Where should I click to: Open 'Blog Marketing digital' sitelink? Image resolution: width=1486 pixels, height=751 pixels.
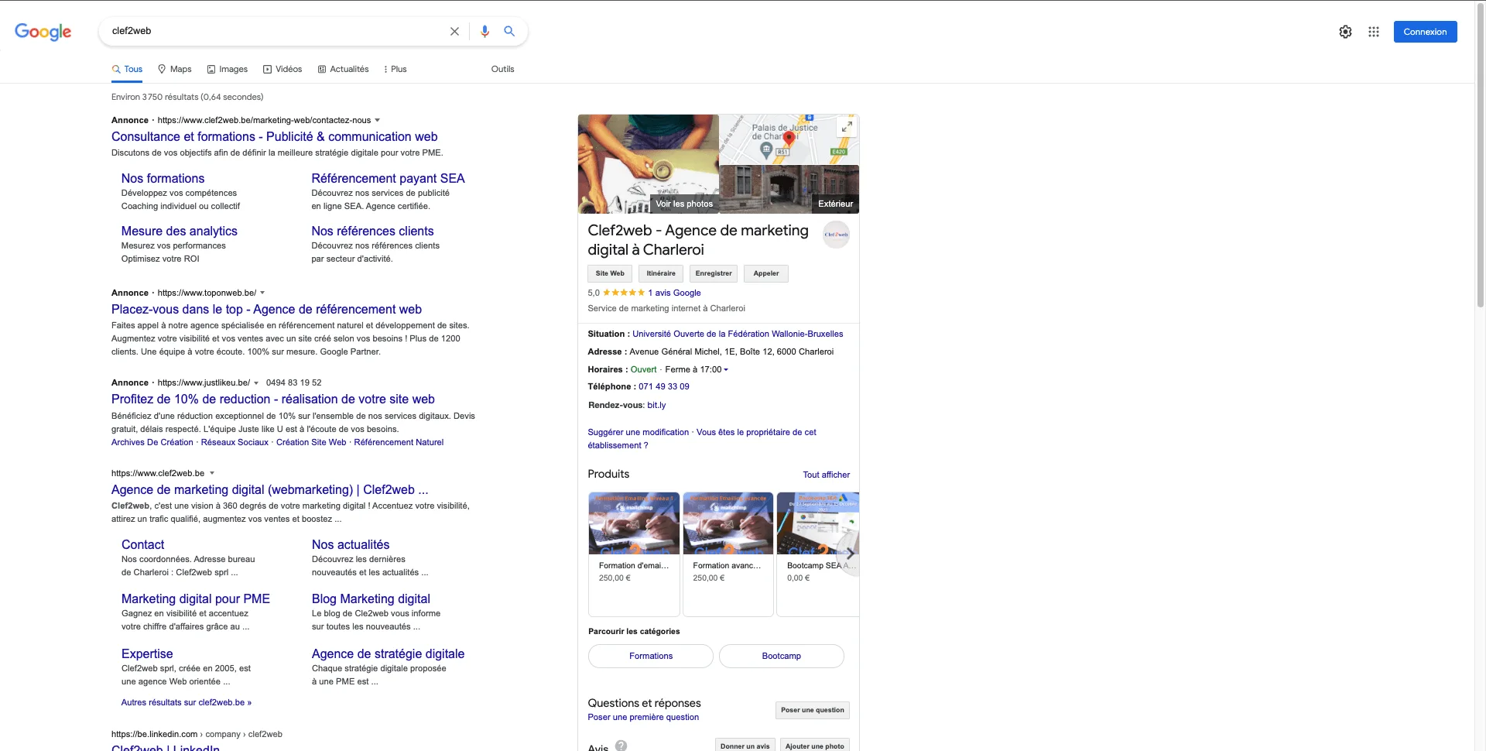click(x=371, y=599)
